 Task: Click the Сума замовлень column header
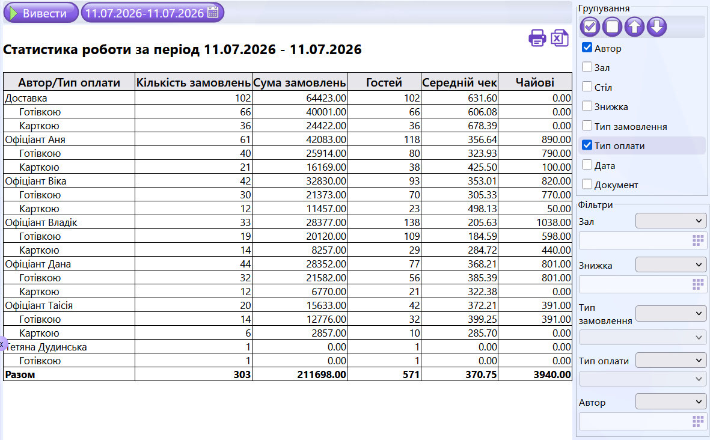[300, 82]
